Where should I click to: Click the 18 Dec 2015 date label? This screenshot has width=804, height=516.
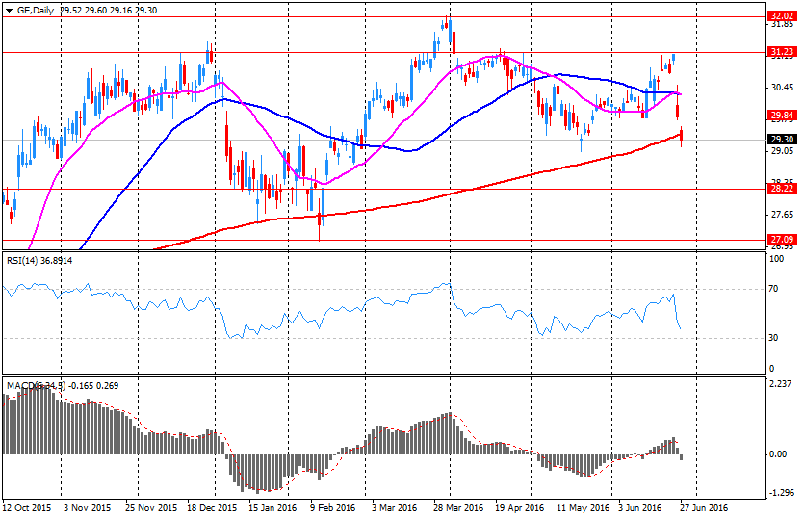pyautogui.click(x=212, y=507)
